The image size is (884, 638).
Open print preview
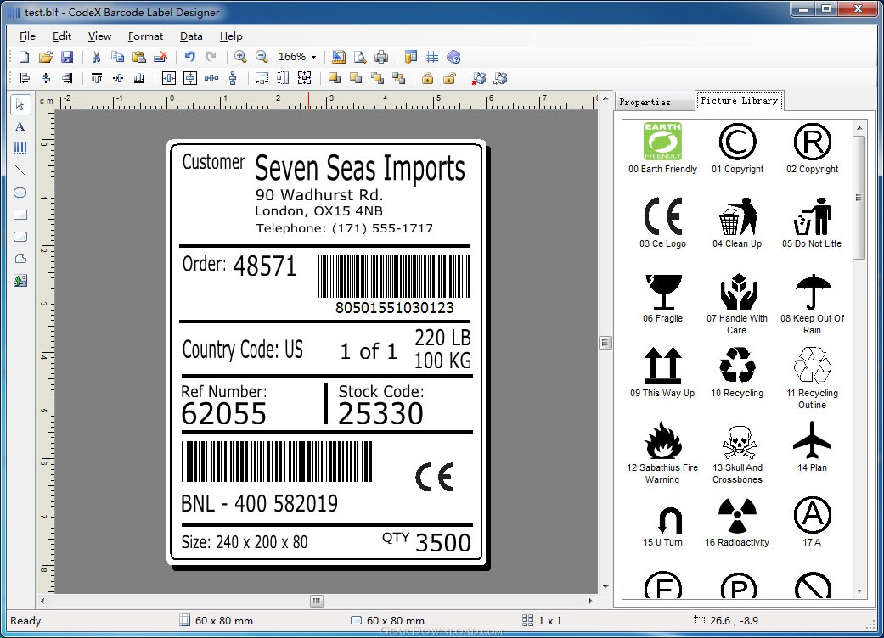pyautogui.click(x=360, y=57)
